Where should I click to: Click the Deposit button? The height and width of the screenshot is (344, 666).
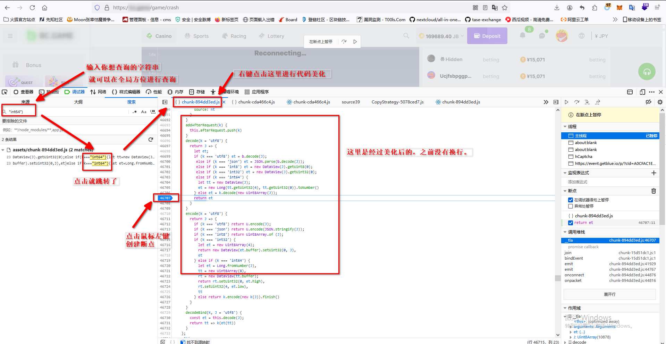(487, 36)
